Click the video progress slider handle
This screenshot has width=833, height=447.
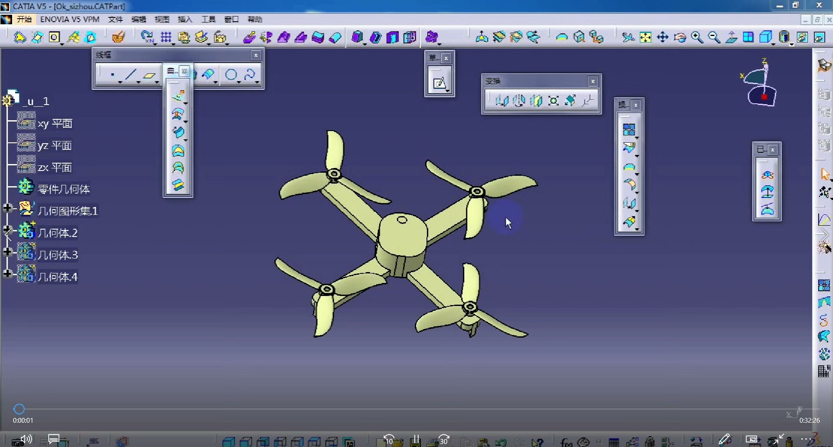point(19,409)
